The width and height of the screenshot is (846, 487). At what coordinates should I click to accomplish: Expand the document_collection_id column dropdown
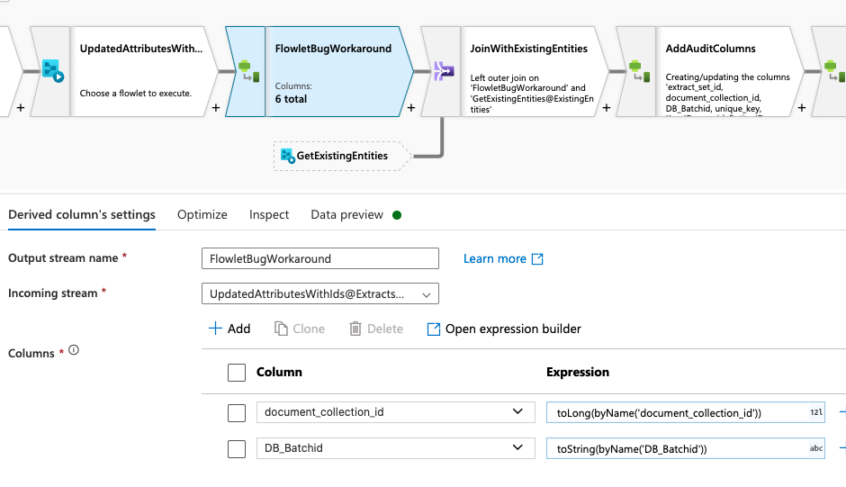(x=517, y=412)
